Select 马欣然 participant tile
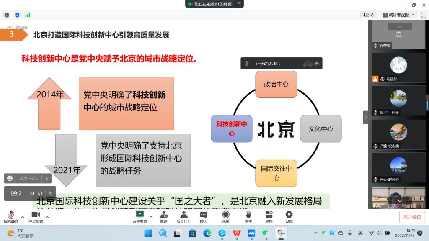 coord(398,67)
